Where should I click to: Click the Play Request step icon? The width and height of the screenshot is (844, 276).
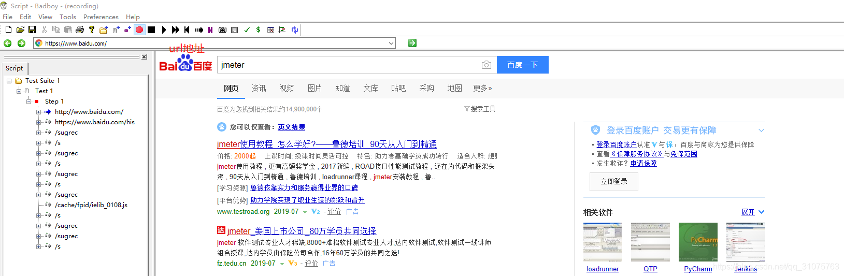pos(199,30)
